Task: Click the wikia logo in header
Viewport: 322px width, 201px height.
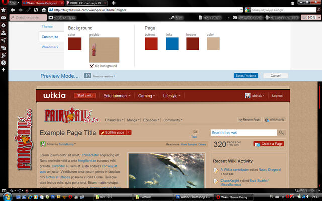Action: (x=54, y=95)
